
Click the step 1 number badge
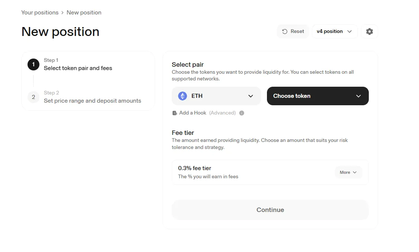click(33, 64)
